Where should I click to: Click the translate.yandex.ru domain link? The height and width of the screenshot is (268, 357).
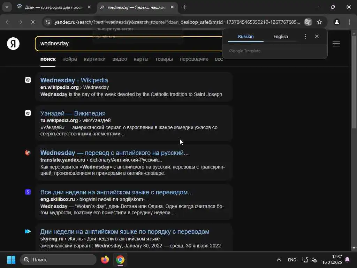pyautogui.click(x=63, y=160)
